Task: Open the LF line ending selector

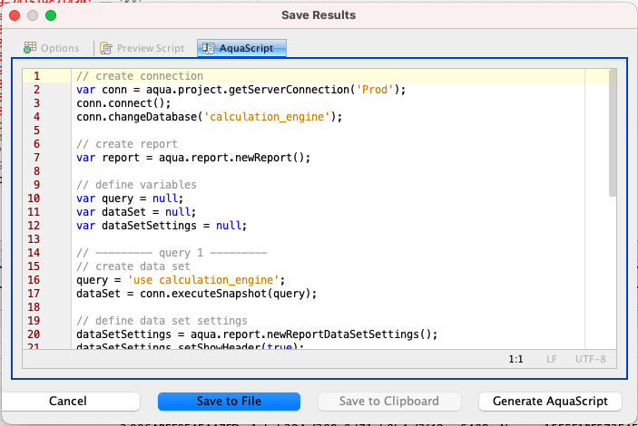Action: 552,359
